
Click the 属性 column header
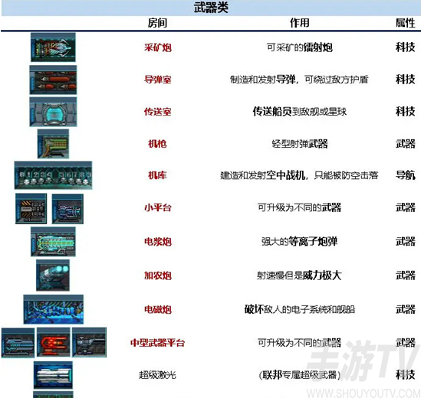[x=406, y=23]
